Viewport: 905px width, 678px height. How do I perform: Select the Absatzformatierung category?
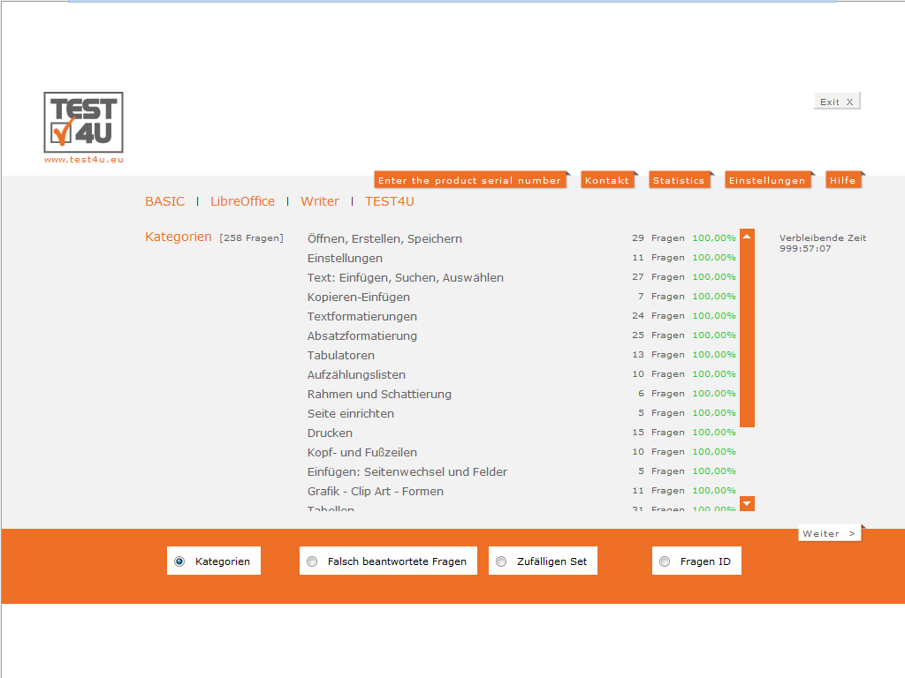coord(361,336)
